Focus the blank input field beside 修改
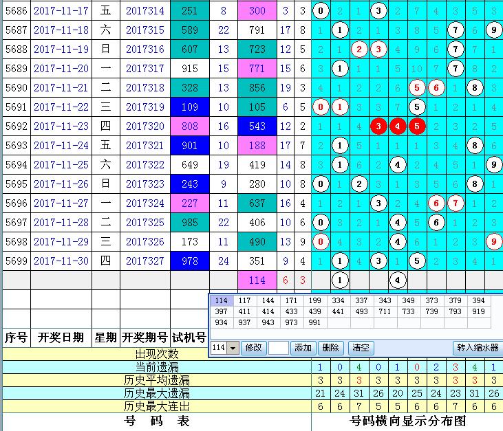 [279, 348]
